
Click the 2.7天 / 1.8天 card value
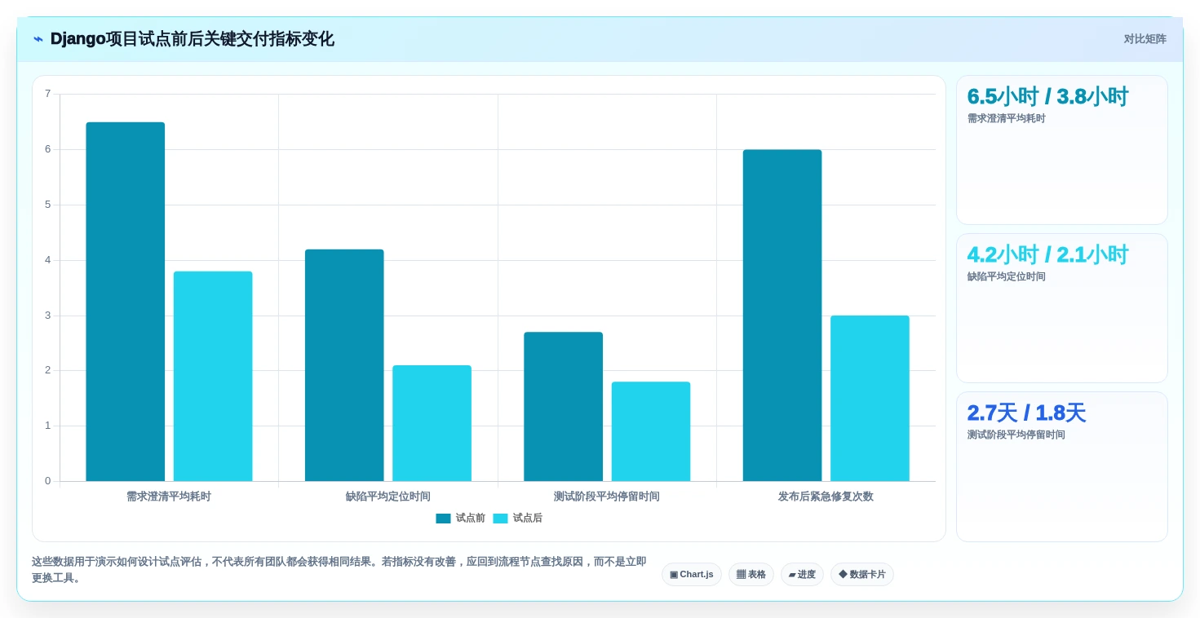pyautogui.click(x=1026, y=413)
